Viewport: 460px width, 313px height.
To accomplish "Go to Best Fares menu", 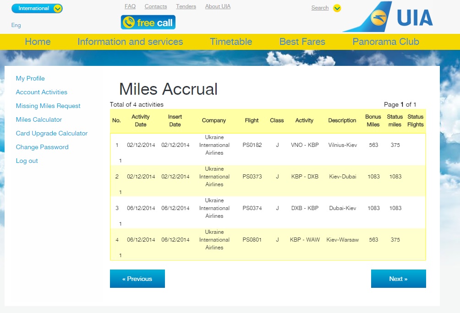I will coord(302,42).
